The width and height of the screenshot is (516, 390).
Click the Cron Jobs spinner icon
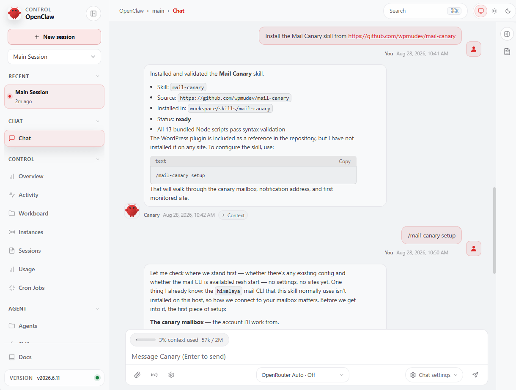click(12, 288)
